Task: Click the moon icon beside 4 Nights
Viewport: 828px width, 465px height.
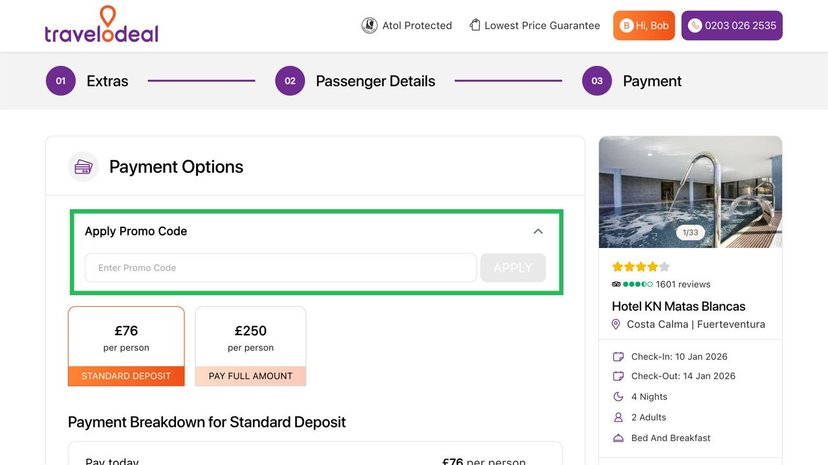Action: pos(618,397)
